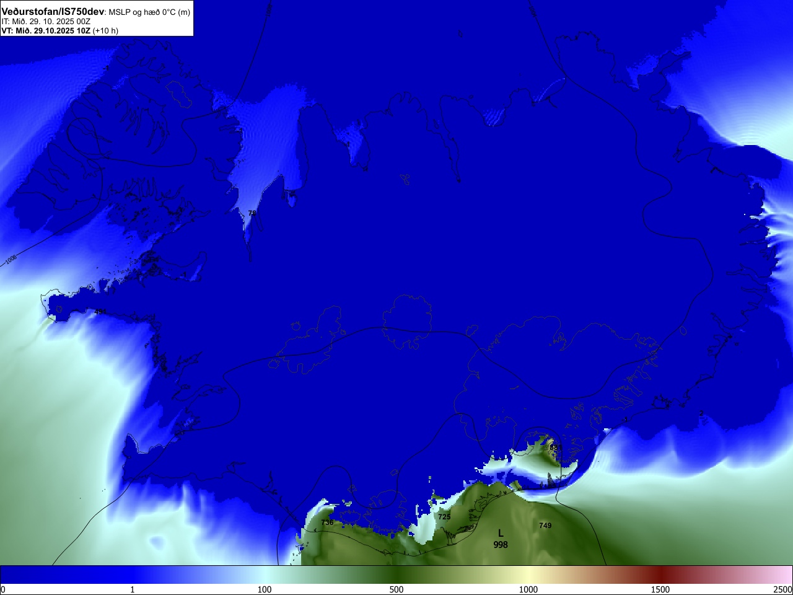This screenshot has height=595, width=793.
Task: Click the low-pressure 'L' marker
Action: [501, 533]
